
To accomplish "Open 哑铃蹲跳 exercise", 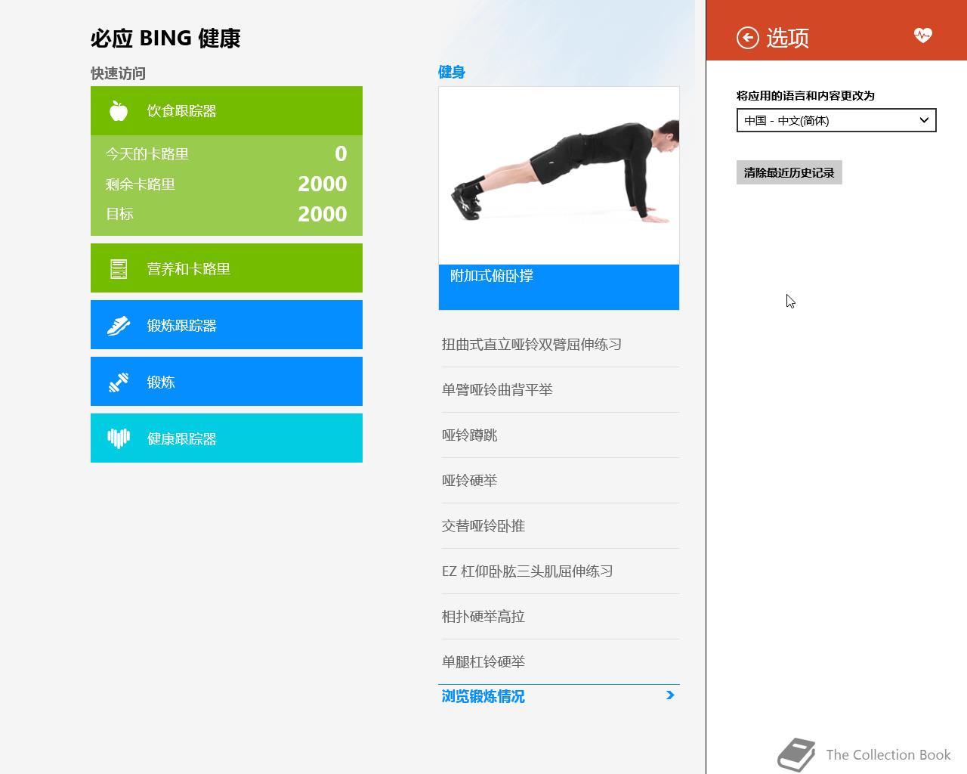I will 561,435.
